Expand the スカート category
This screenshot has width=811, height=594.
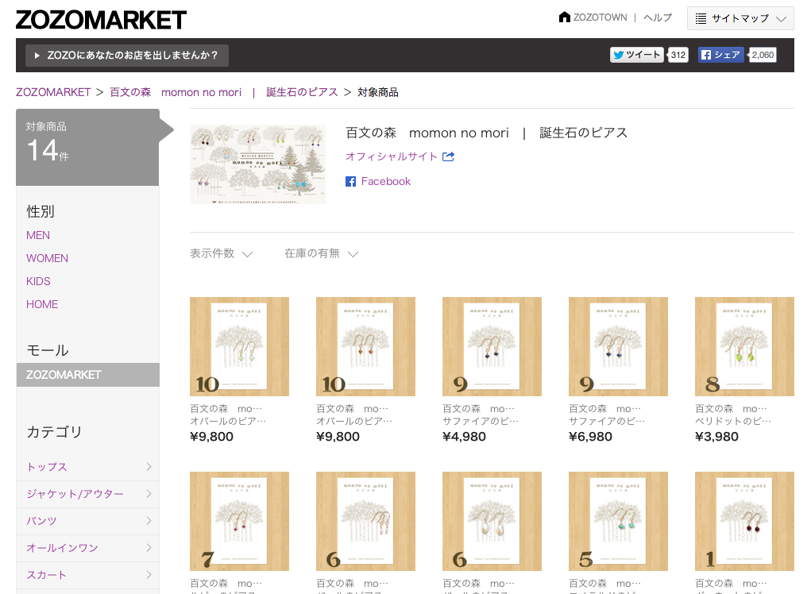click(87, 575)
